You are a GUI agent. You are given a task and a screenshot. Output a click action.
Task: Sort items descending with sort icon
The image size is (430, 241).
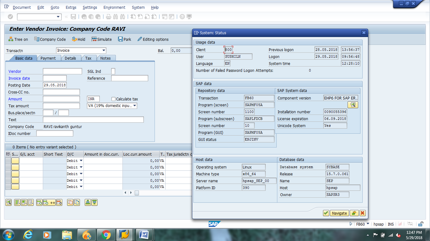coord(94,202)
